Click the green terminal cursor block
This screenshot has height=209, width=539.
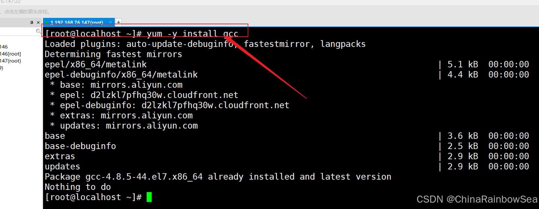[x=149, y=197]
